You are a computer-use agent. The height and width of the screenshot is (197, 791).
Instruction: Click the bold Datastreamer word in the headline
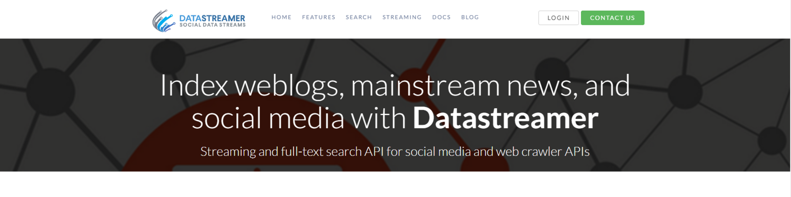click(505, 118)
